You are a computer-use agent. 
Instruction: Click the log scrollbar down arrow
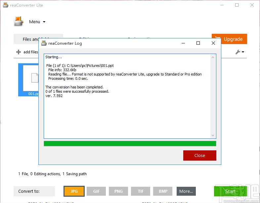pos(213,135)
